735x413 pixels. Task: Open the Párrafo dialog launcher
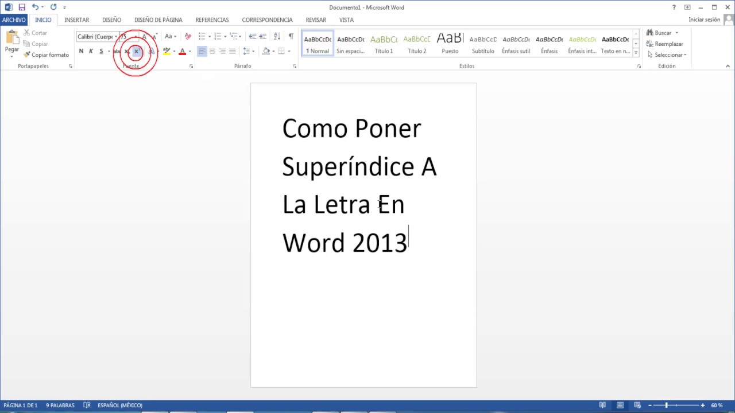coord(295,67)
